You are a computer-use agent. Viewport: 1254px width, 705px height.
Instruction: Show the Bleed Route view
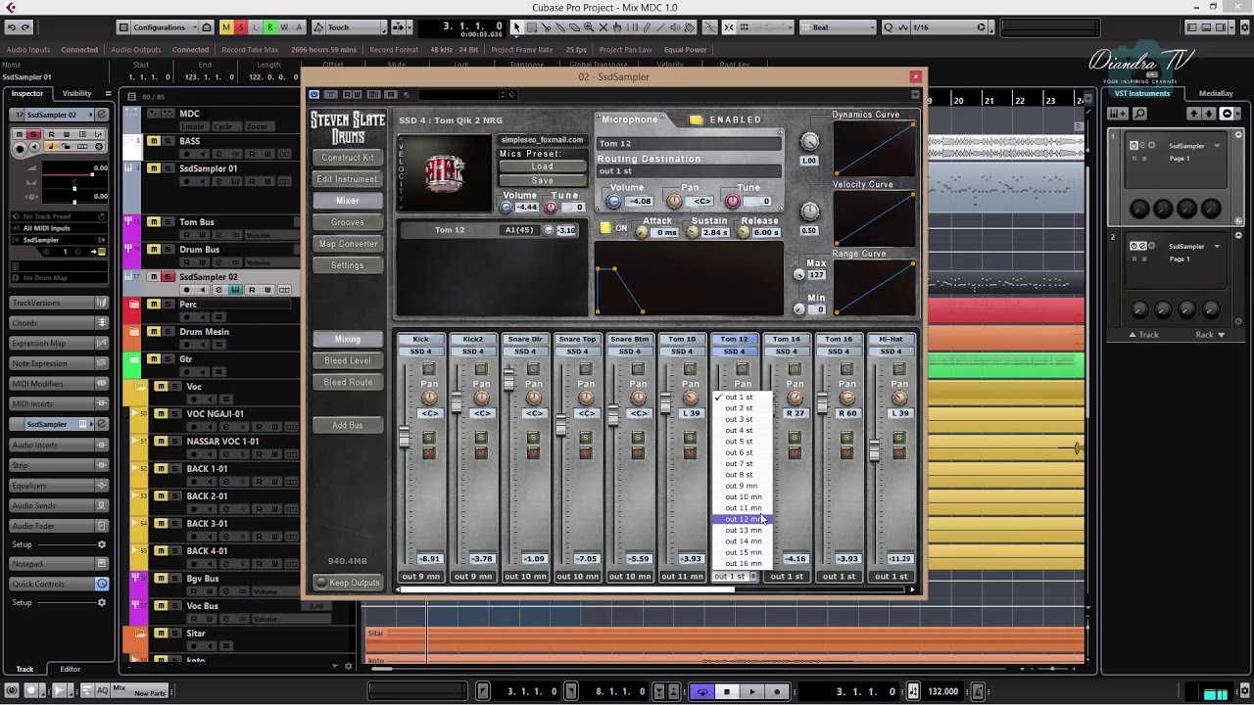(x=348, y=382)
